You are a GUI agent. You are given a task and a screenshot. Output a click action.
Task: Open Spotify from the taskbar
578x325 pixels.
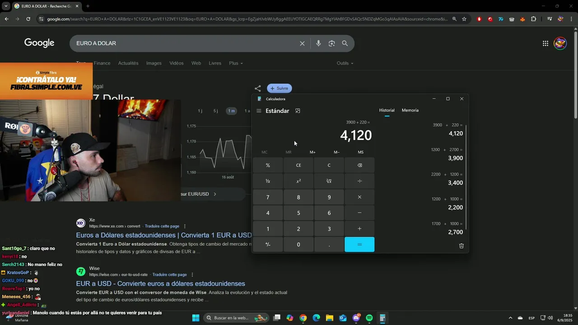369,318
